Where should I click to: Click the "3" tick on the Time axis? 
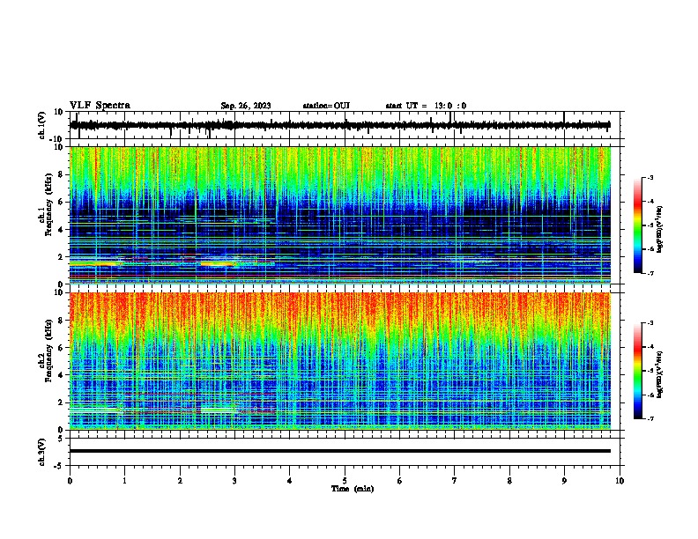[x=234, y=481]
